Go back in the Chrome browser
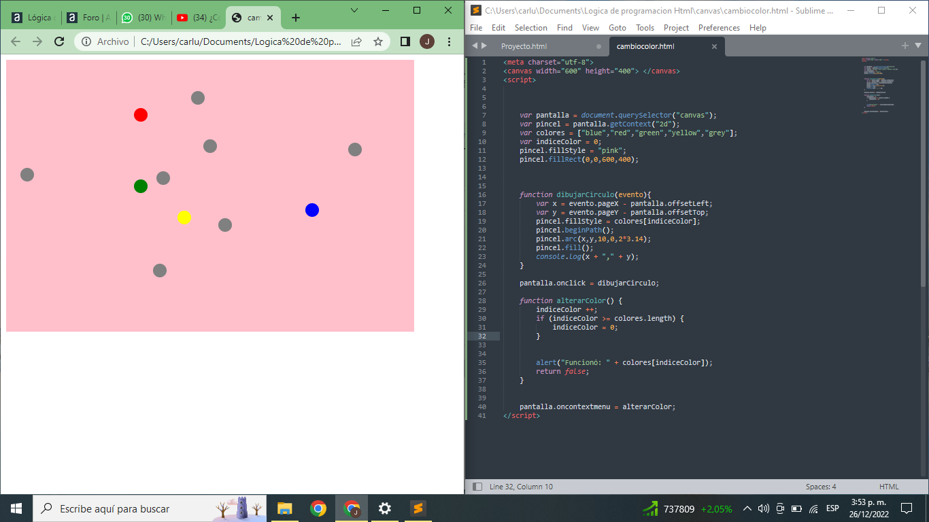The width and height of the screenshot is (929, 522). 16,41
